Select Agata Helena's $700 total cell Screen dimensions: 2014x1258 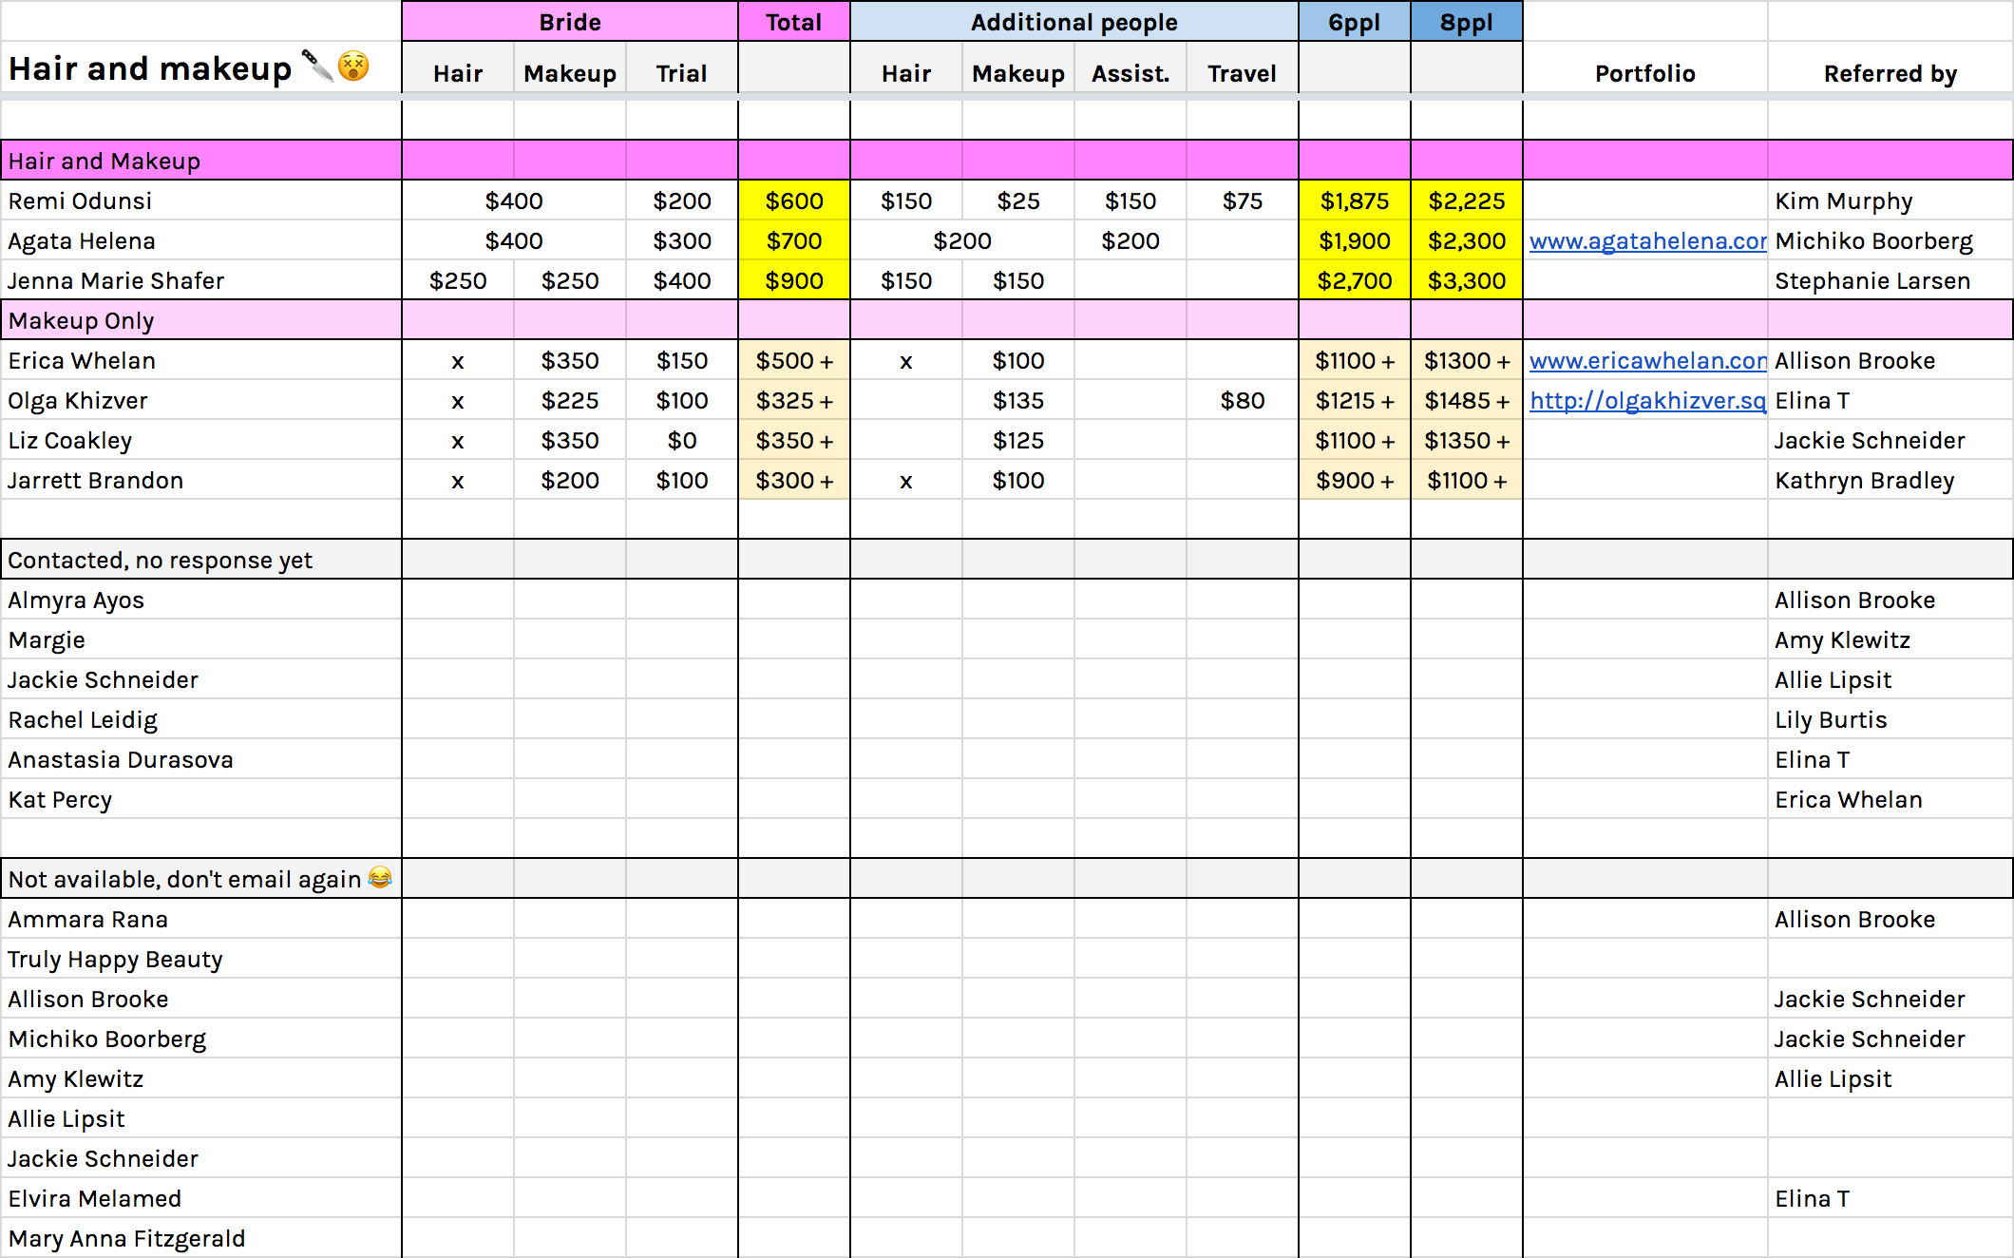coord(794,241)
